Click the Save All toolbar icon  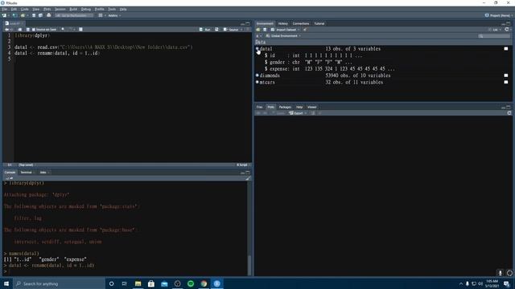coord(40,15)
